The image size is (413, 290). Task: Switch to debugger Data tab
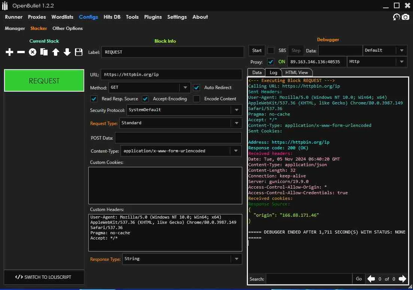coord(257,72)
